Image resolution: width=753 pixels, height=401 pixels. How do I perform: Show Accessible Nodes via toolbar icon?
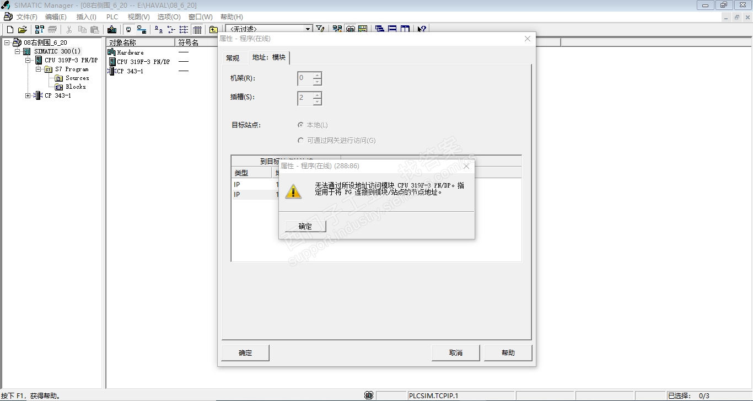coord(40,29)
